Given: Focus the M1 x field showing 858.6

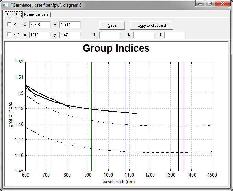Looking at the screenshot, I should click(40, 24).
